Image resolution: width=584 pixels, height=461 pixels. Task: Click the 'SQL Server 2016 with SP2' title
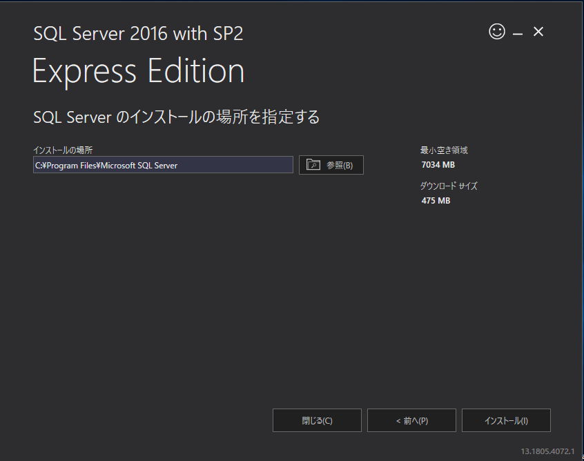(x=138, y=34)
